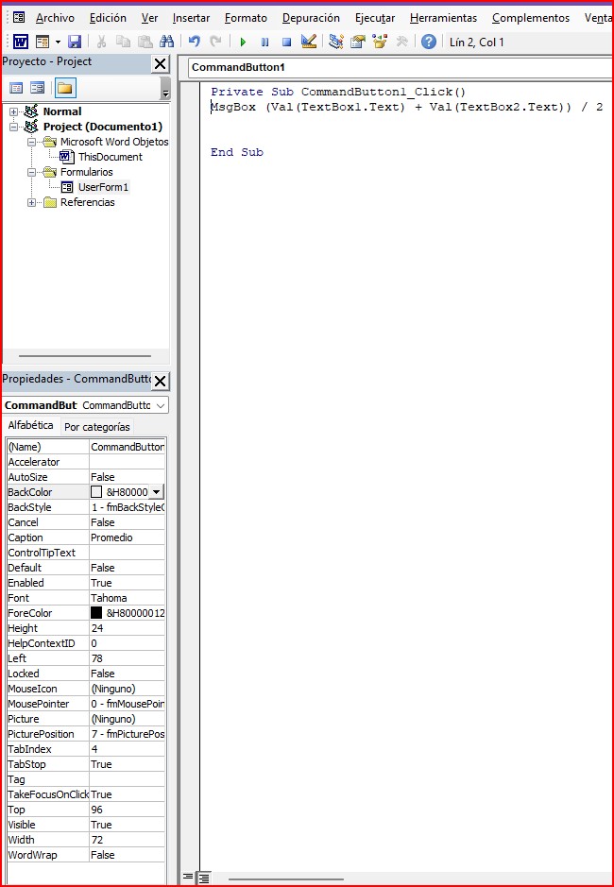This screenshot has height=887, width=614.
Task: Toggle Folders view in Project panel
Action: click(x=64, y=88)
